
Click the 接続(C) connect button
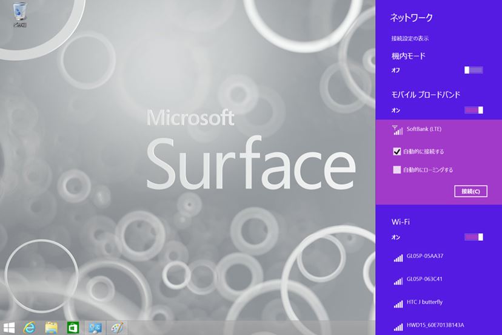coord(470,191)
